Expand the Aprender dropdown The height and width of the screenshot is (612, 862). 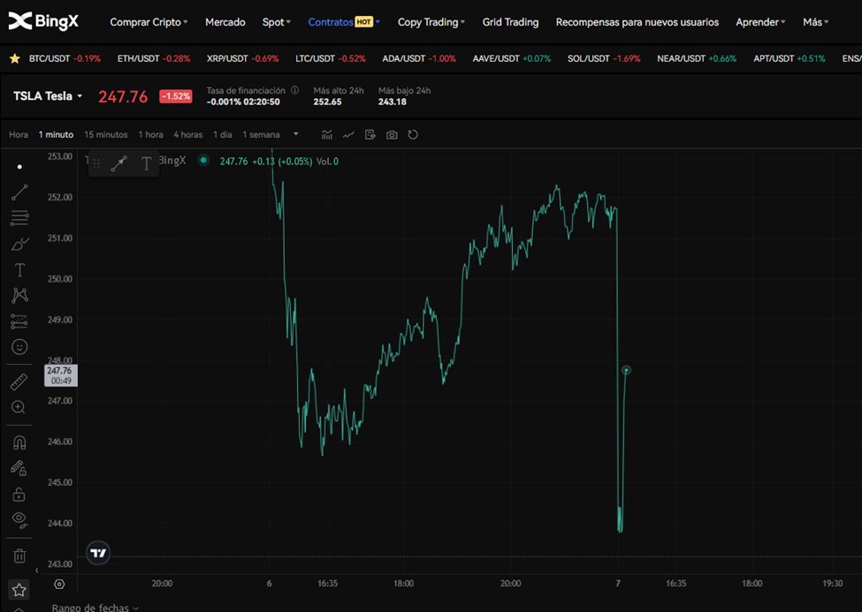point(760,22)
